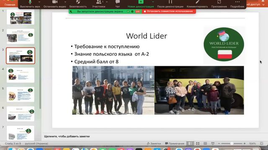Select slide 5 thumbnail
Screen dimensions: 268x150
click(x=21, y=95)
